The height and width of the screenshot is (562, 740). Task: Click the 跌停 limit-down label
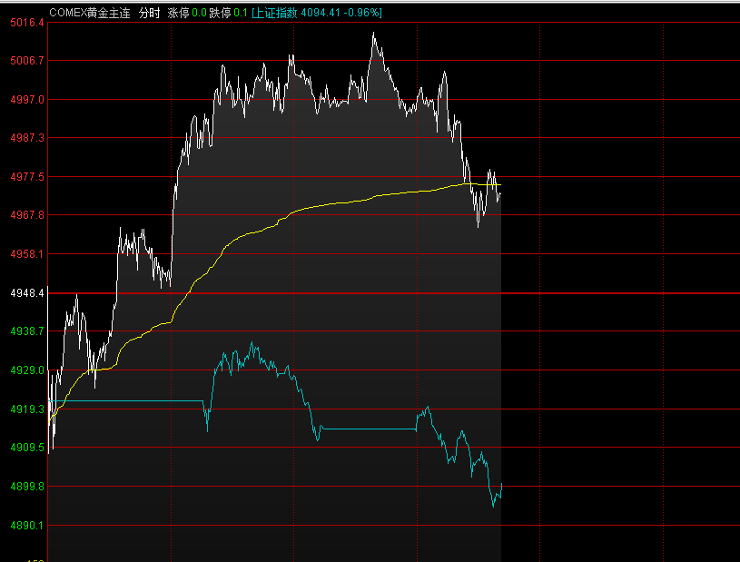click(220, 13)
